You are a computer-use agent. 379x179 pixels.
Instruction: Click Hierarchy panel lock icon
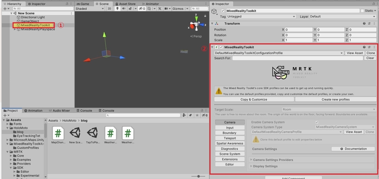pyautogui.click(x=66, y=4)
